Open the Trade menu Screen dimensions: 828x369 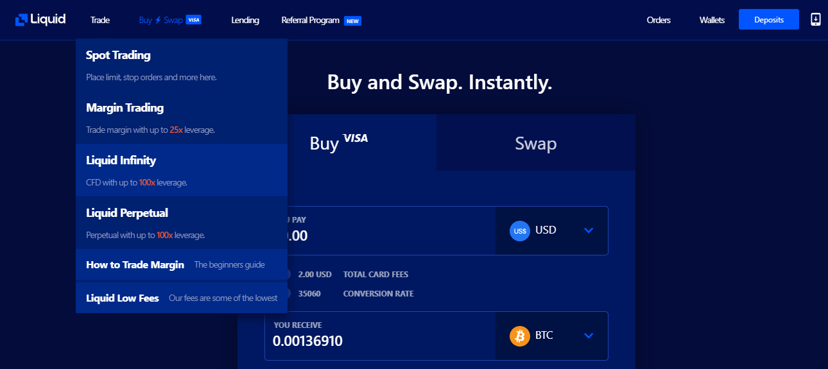(100, 20)
